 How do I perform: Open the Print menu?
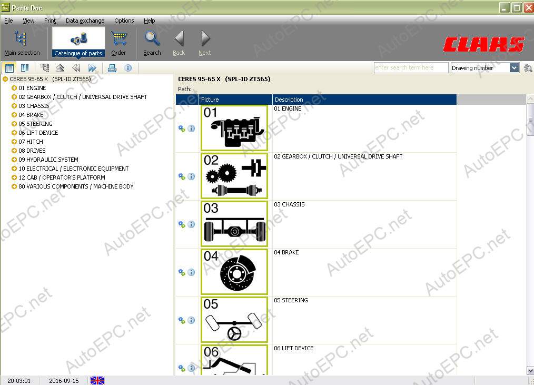50,21
